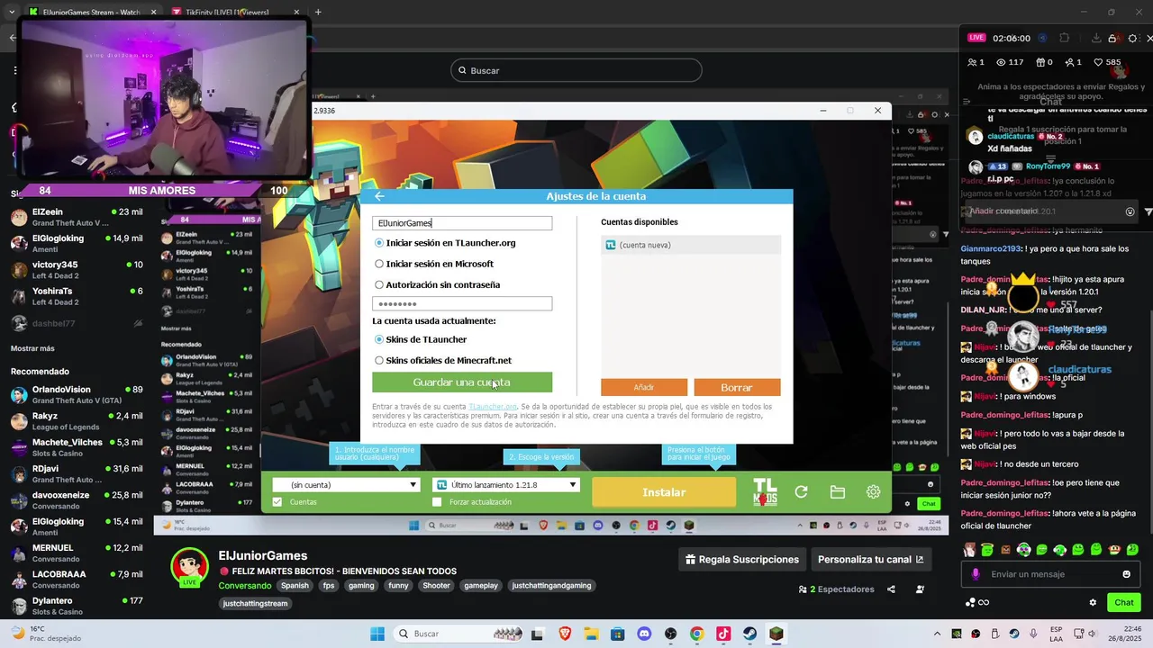Click the purple microphone icon in chat input
The width and height of the screenshot is (1153, 648).
point(976,574)
